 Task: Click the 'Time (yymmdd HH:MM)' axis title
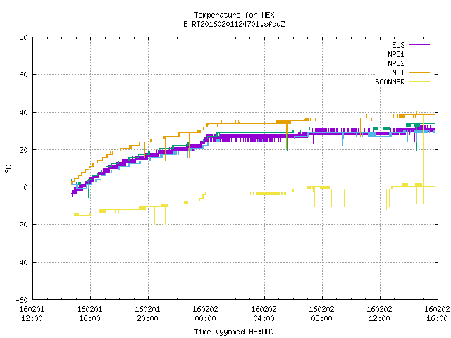234,332
